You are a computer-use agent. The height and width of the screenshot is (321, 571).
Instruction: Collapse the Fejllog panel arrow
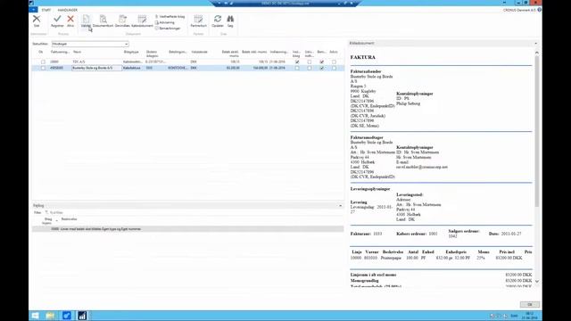tap(341, 206)
